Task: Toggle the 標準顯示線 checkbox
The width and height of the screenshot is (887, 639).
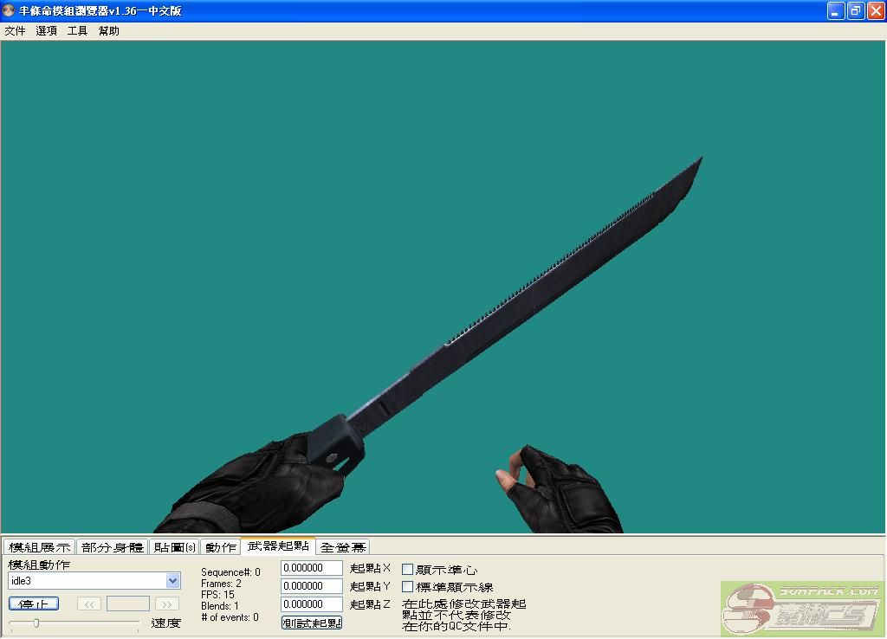Action: point(408,587)
